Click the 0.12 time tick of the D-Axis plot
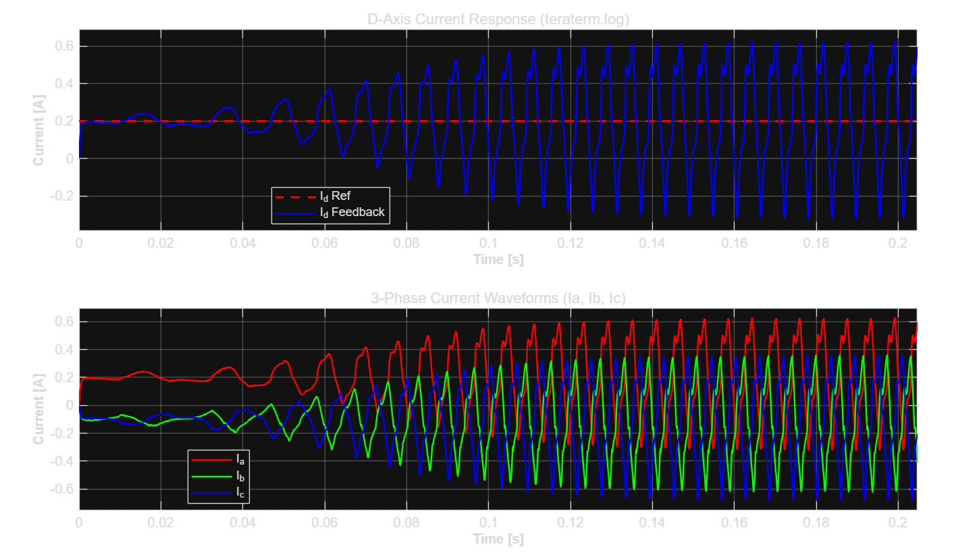Viewport: 956px width, 553px height. (x=570, y=243)
